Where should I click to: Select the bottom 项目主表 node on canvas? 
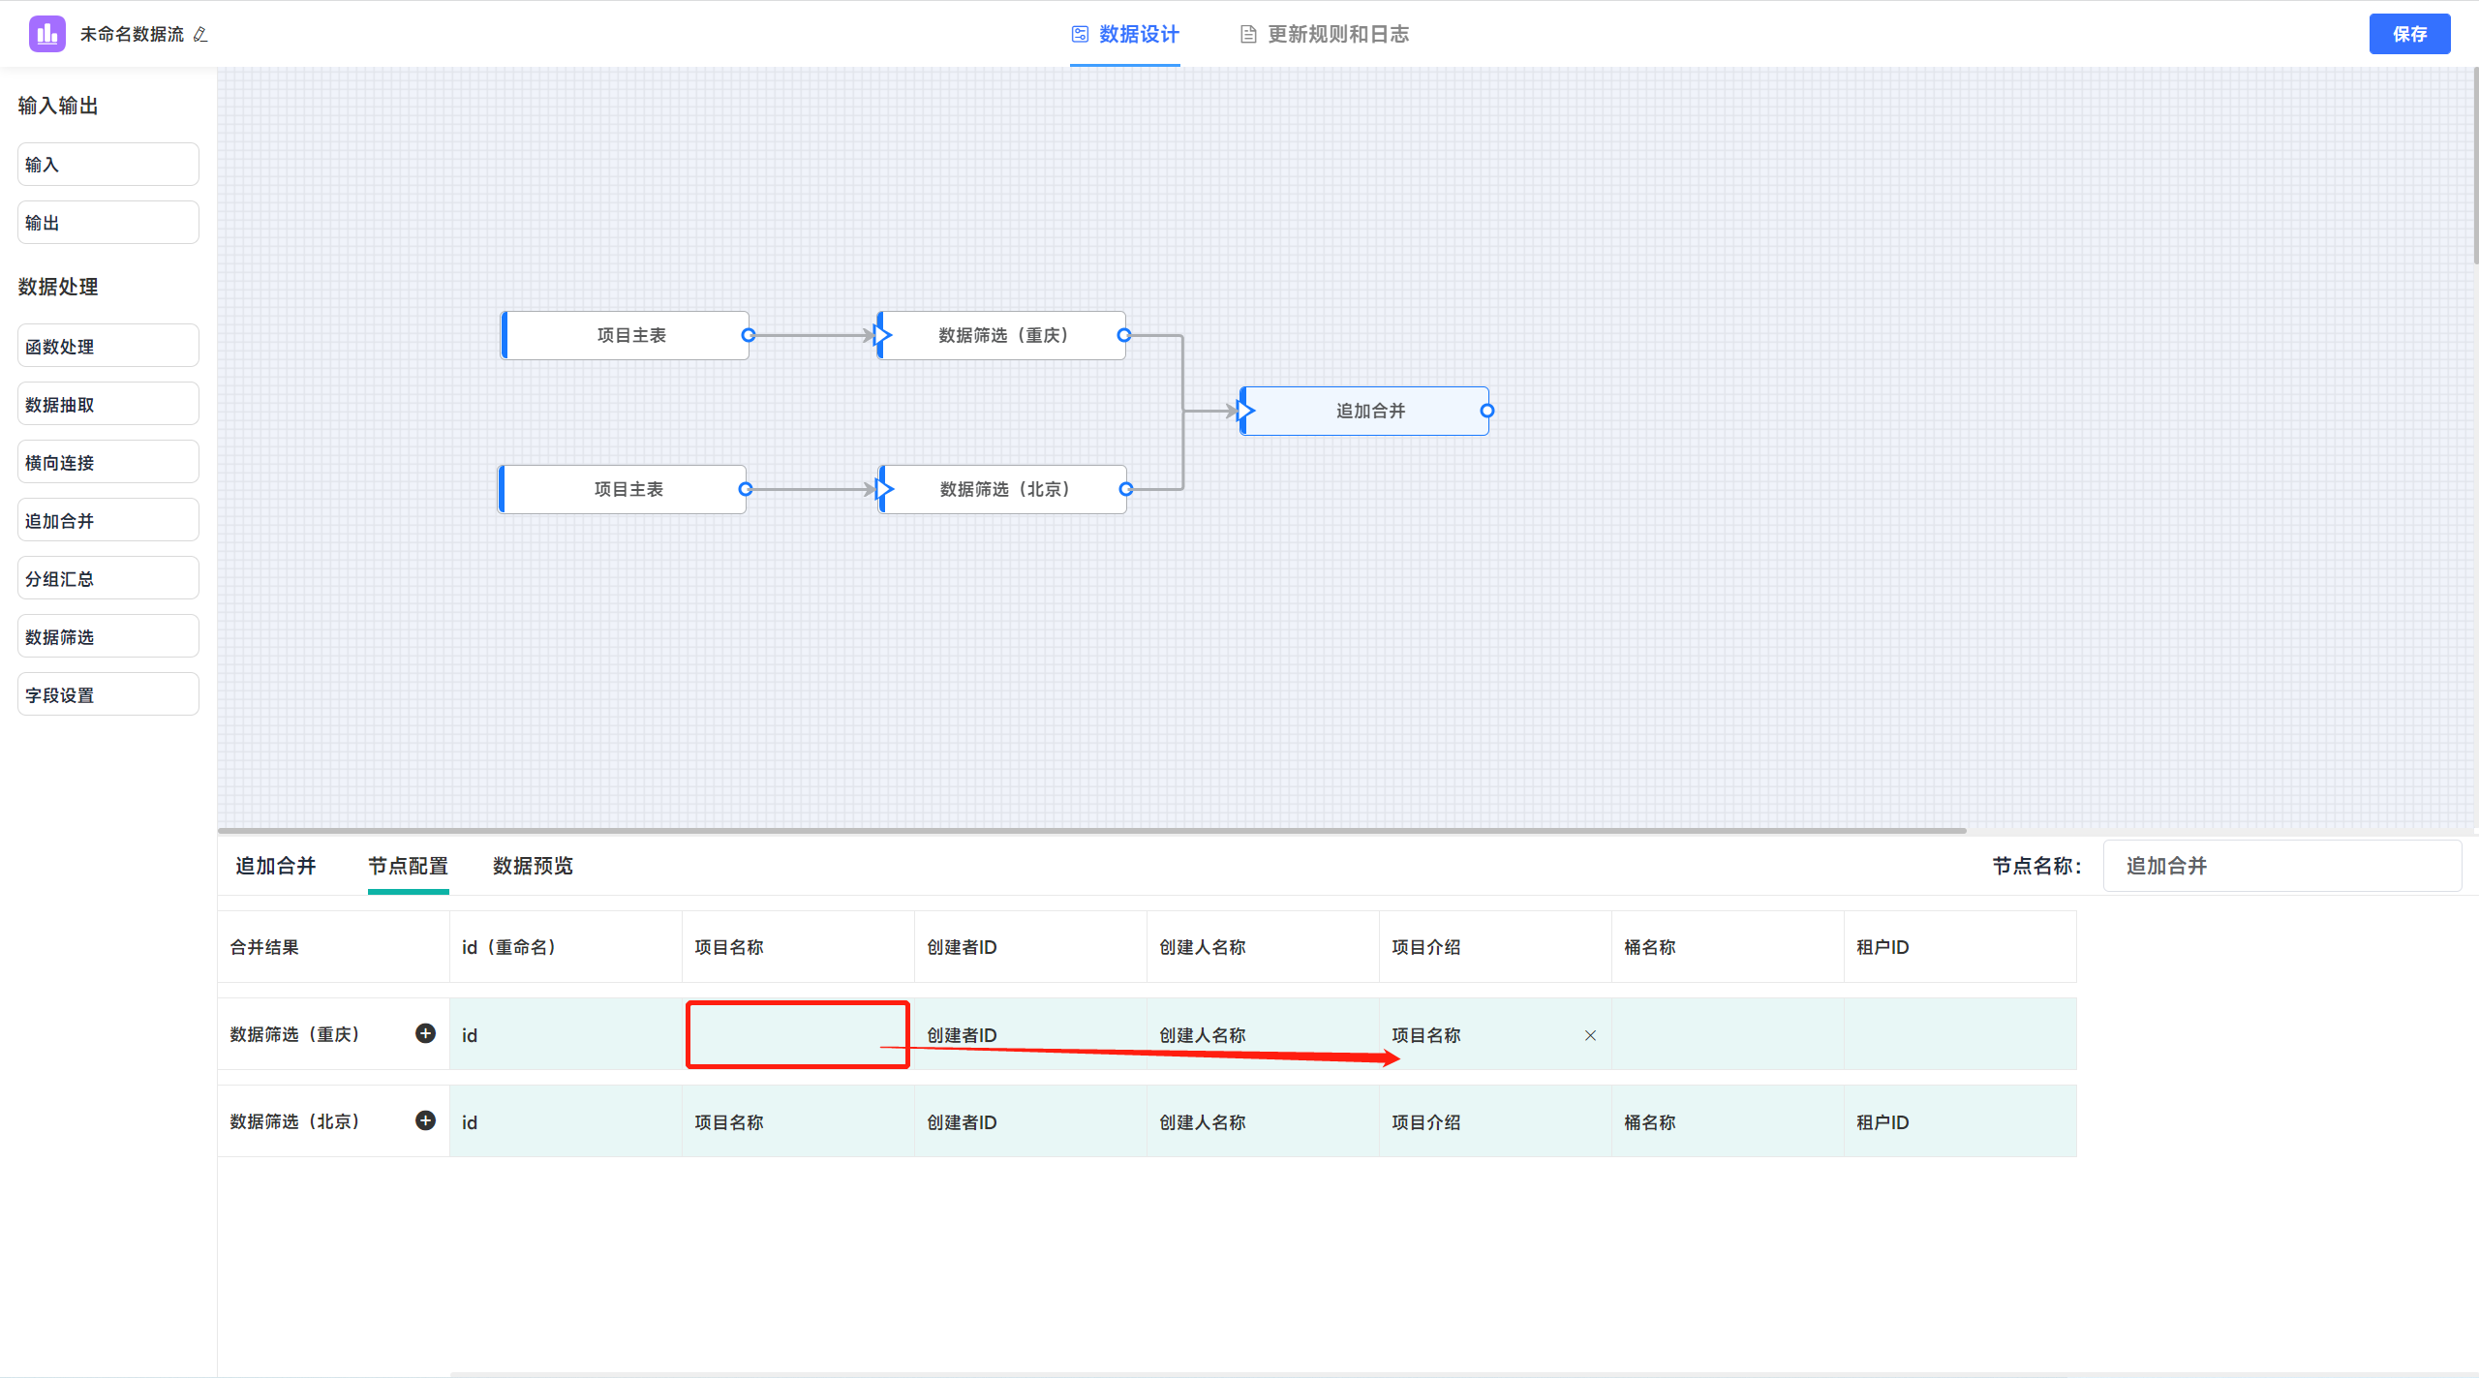(623, 489)
